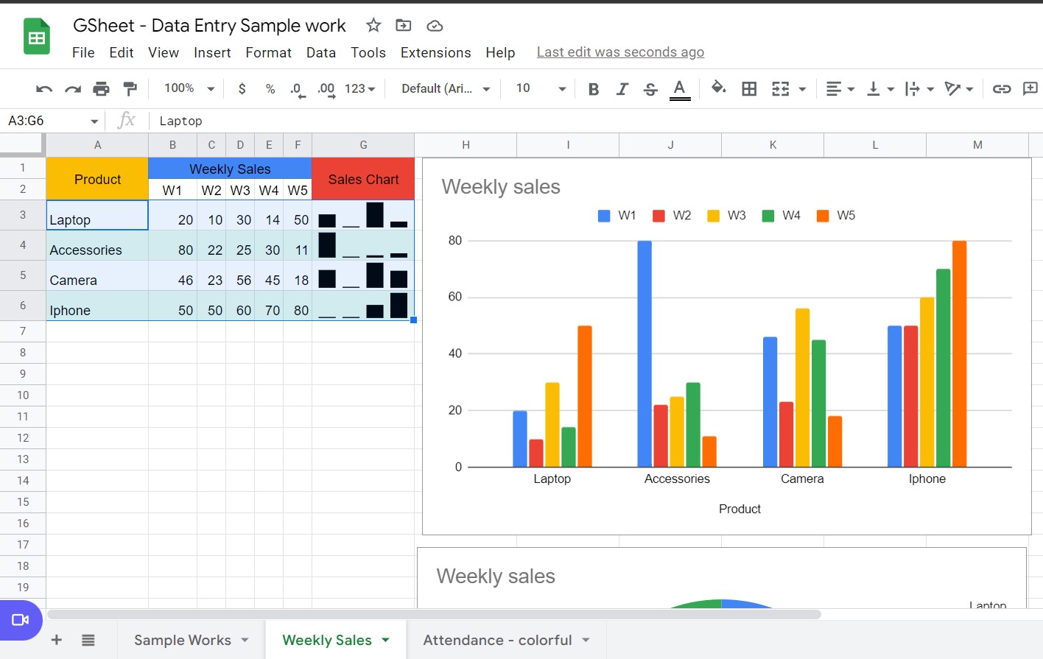Click the Insert link icon
The height and width of the screenshot is (659, 1043).
click(x=1002, y=89)
